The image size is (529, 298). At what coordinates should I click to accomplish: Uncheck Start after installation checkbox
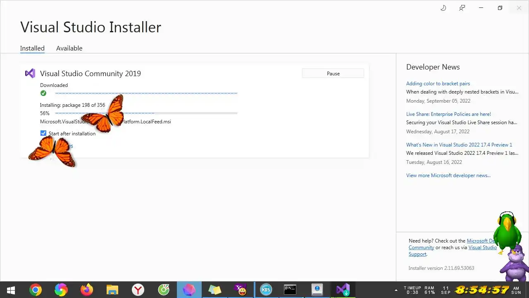(x=43, y=133)
